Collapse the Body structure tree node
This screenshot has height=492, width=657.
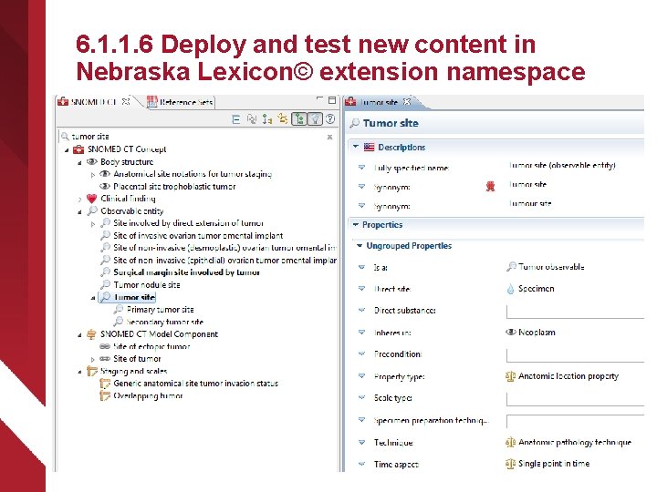click(79, 162)
